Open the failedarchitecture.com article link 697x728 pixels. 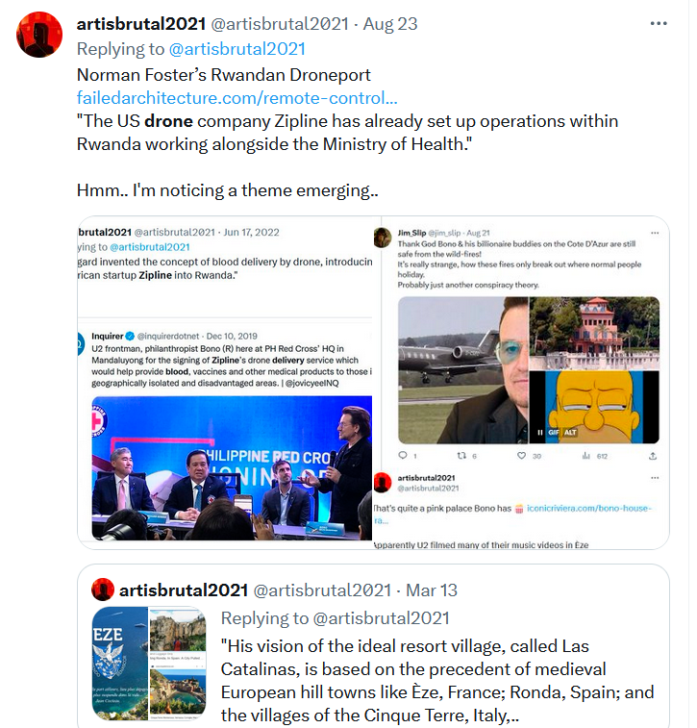pyautogui.click(x=236, y=97)
